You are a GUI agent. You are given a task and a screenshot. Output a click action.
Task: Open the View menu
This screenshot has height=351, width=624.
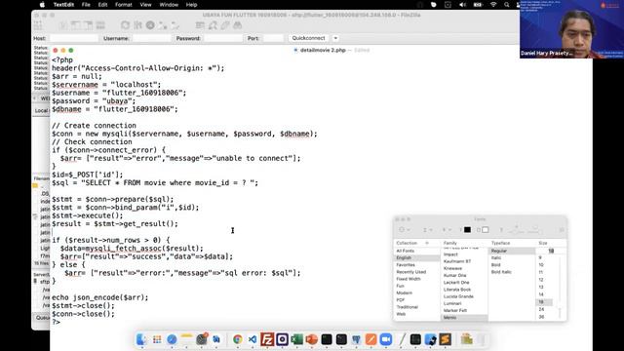tap(145, 5)
